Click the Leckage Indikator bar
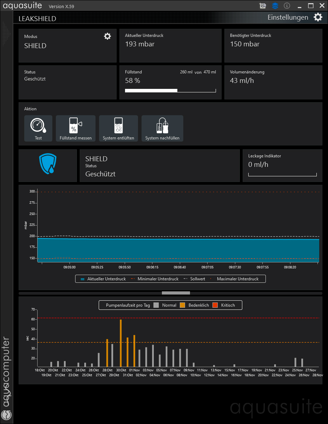Screen dimensions: 328x424 pos(282,174)
